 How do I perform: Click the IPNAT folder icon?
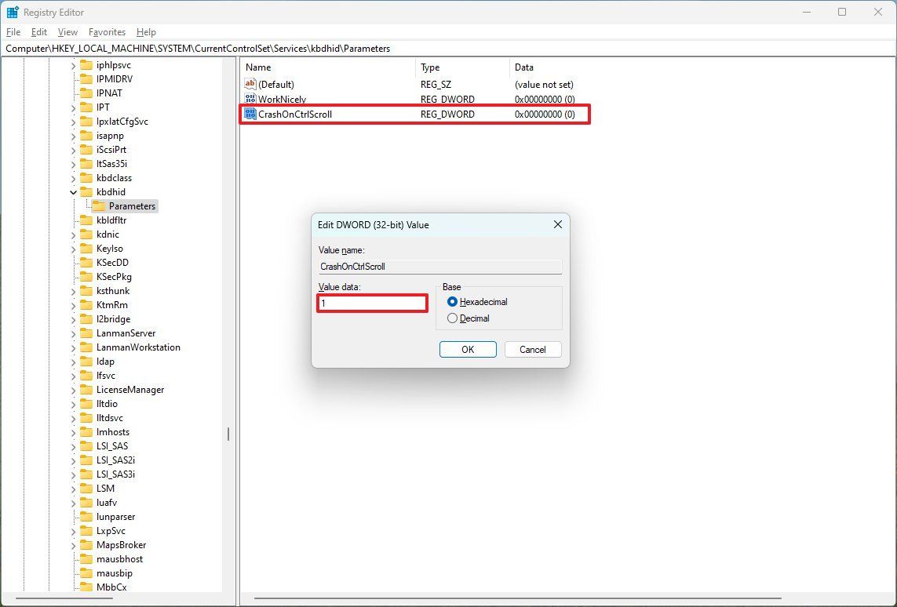(86, 93)
